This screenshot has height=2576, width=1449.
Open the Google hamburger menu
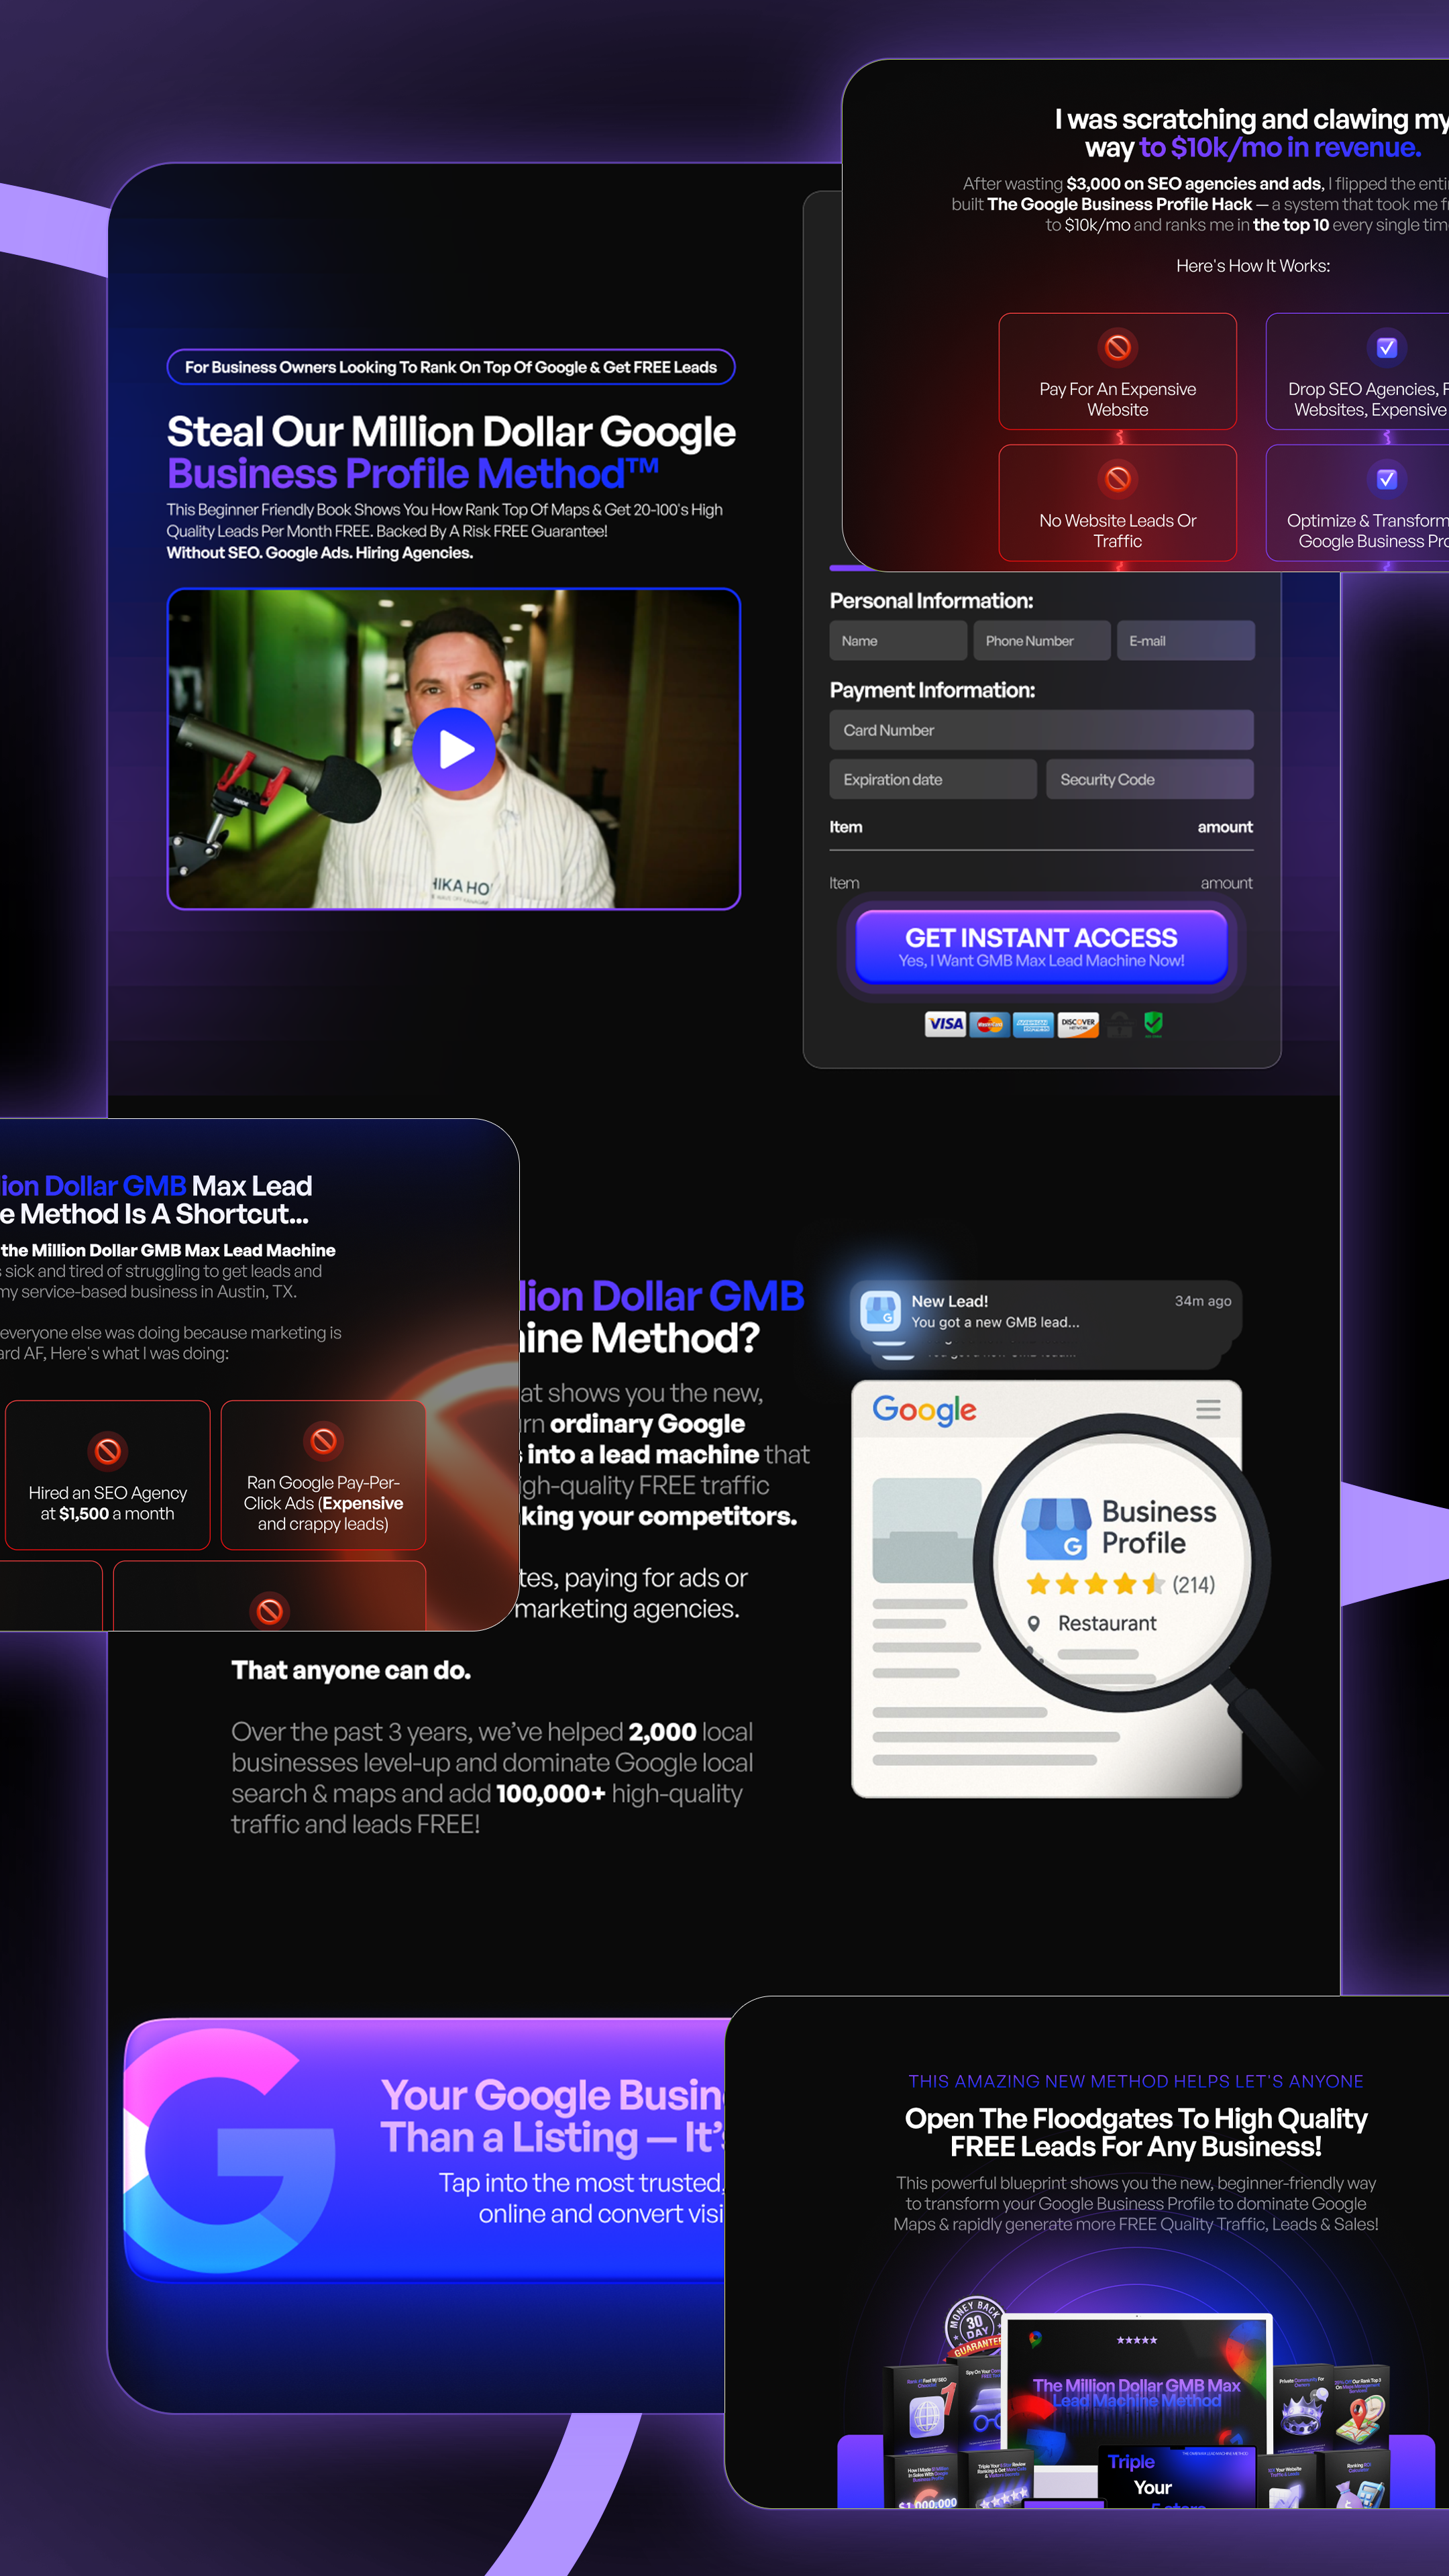[1208, 1409]
